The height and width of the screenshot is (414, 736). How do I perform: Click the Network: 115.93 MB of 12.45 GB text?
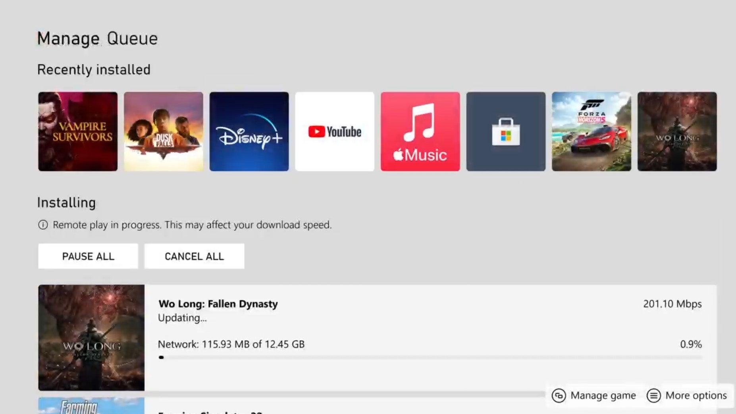coord(231,344)
